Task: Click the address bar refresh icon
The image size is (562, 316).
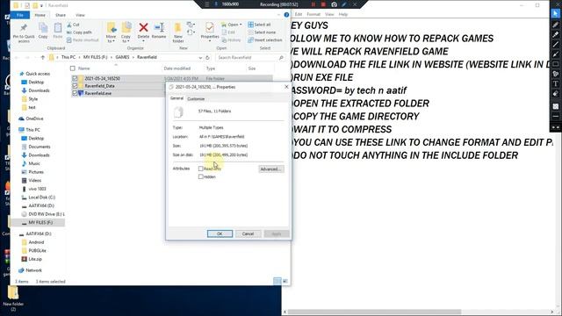Action: (x=208, y=57)
